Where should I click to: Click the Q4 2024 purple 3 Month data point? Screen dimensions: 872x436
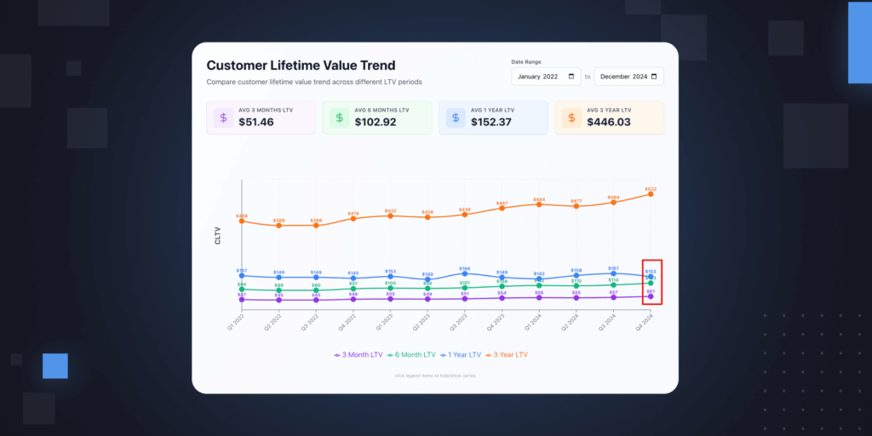pos(651,296)
